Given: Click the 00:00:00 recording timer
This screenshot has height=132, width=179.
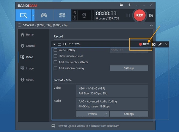Looking at the screenshot, I should (106, 13).
